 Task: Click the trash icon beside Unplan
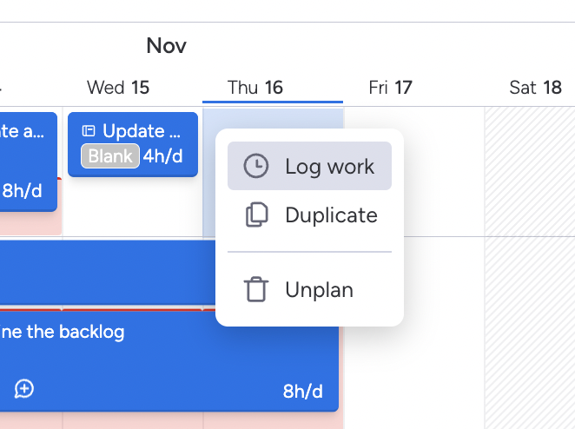click(x=255, y=289)
